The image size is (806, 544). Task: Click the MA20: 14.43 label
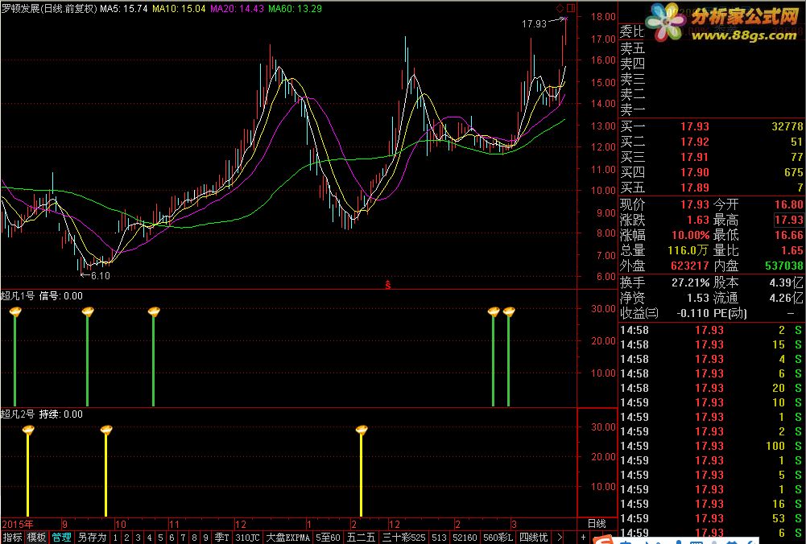pos(237,8)
